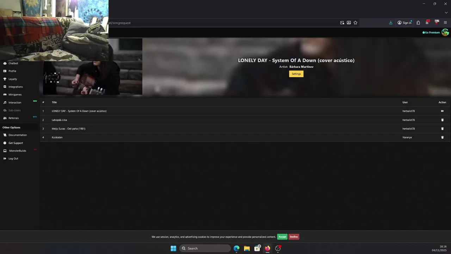This screenshot has height=254, width=451.
Task: Click the Integrations icon in sidebar
Action: pos(5,87)
